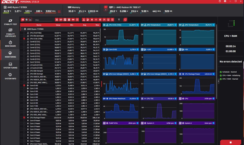Collapse the AMD Ryzen 7 9700X tree node
This screenshot has width=244, height=145.
[x=22, y=29]
